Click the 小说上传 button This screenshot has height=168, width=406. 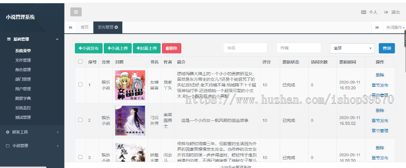[x=118, y=48]
